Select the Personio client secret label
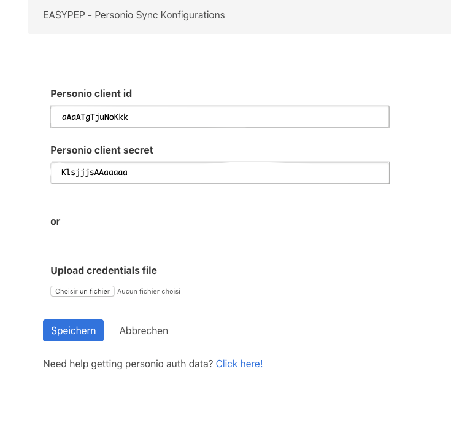The width and height of the screenshot is (451, 433). (x=102, y=150)
